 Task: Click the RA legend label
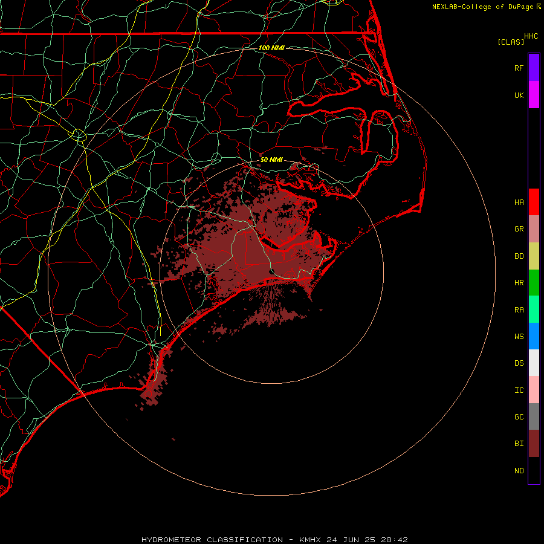click(x=519, y=310)
